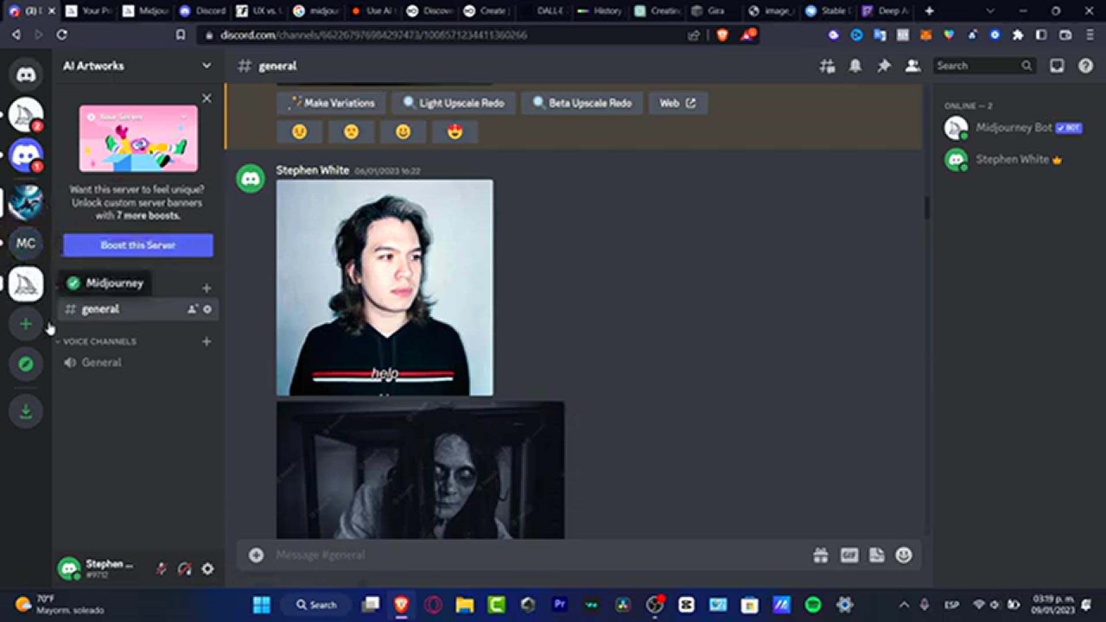Image resolution: width=1106 pixels, height=622 pixels.
Task: Create channel plus next to Midjourney category
Action: click(207, 288)
